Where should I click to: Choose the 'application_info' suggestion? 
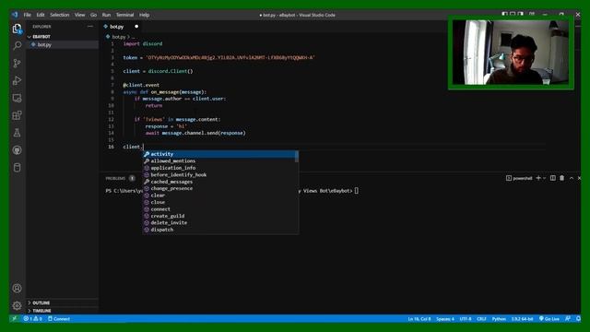click(220, 168)
